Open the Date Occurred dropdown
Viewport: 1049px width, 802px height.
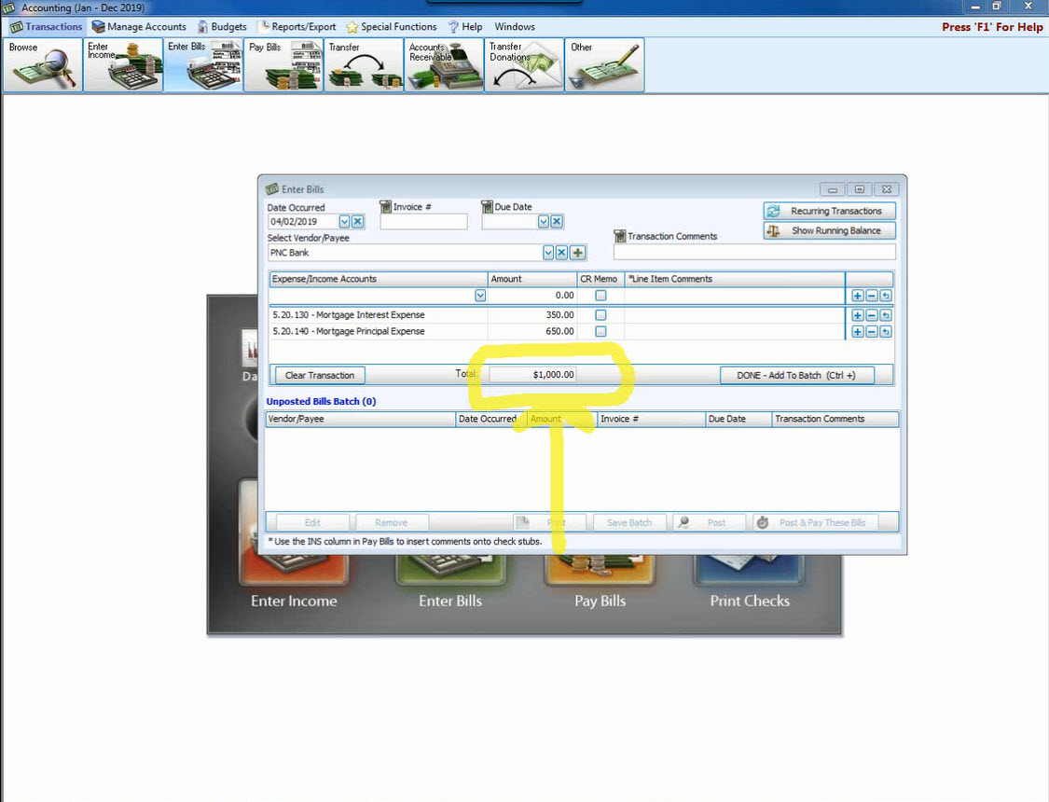[x=344, y=221]
